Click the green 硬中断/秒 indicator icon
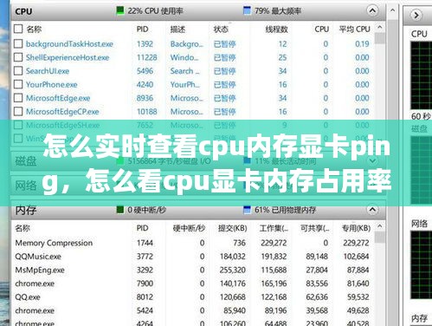The width and height of the screenshot is (432, 326). (119, 210)
